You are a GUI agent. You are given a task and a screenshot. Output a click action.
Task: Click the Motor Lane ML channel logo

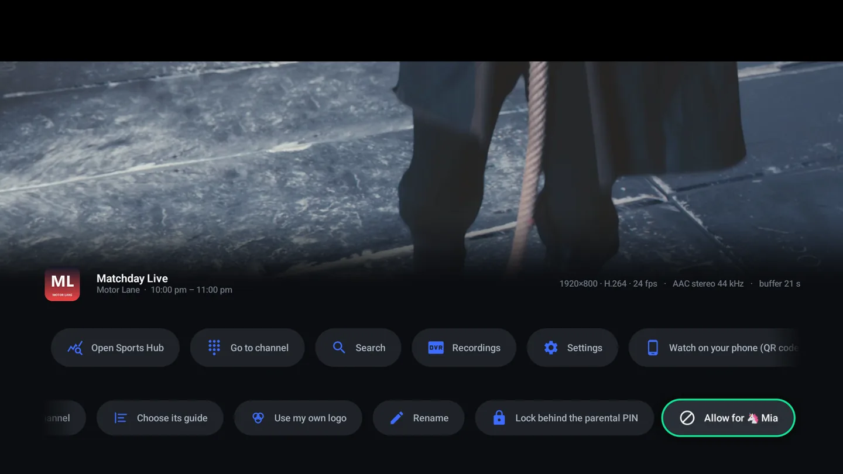[62, 284]
